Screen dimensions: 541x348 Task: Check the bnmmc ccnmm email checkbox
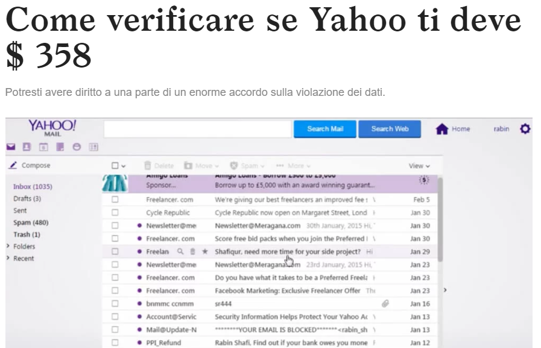(115, 303)
